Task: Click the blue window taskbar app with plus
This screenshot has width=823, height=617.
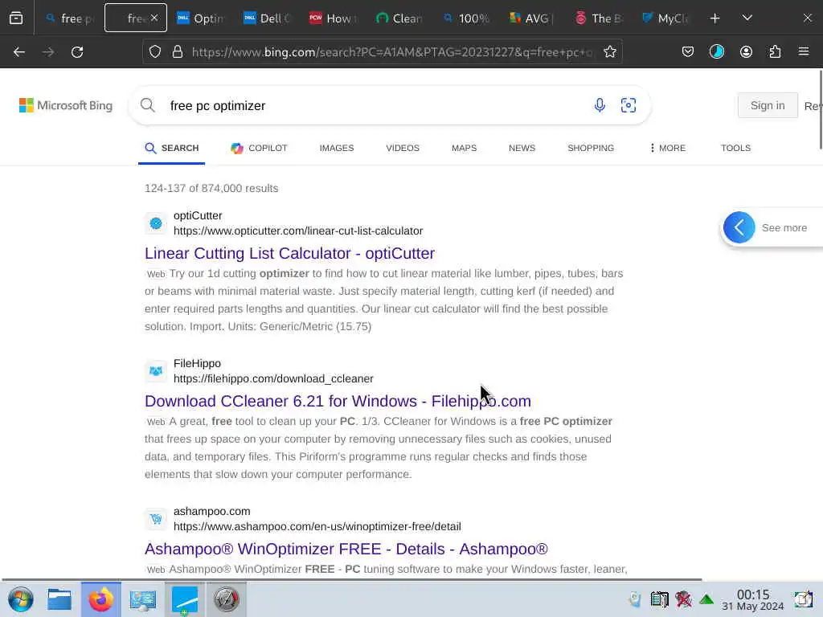Action: [x=185, y=599]
